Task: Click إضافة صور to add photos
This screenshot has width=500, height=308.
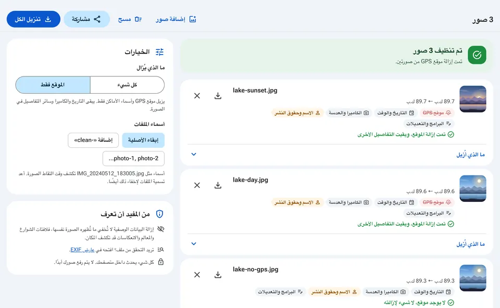Action: coord(176,19)
